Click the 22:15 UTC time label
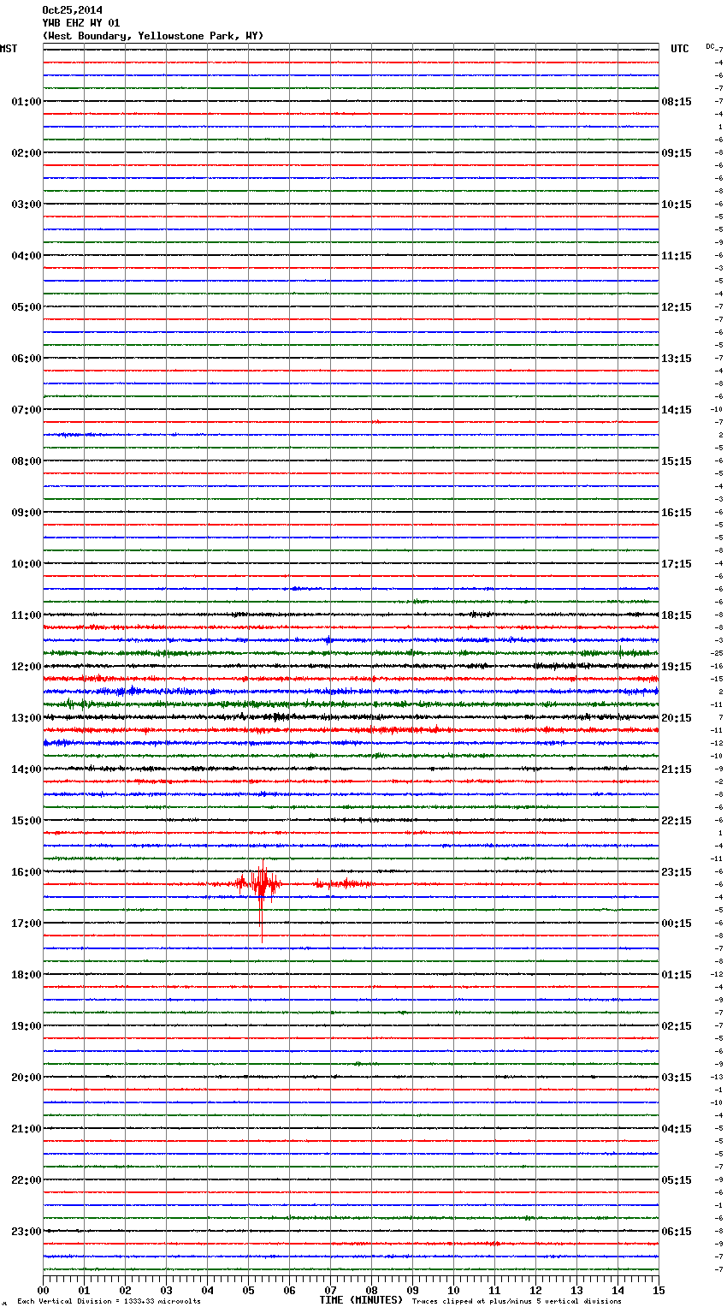 click(677, 821)
